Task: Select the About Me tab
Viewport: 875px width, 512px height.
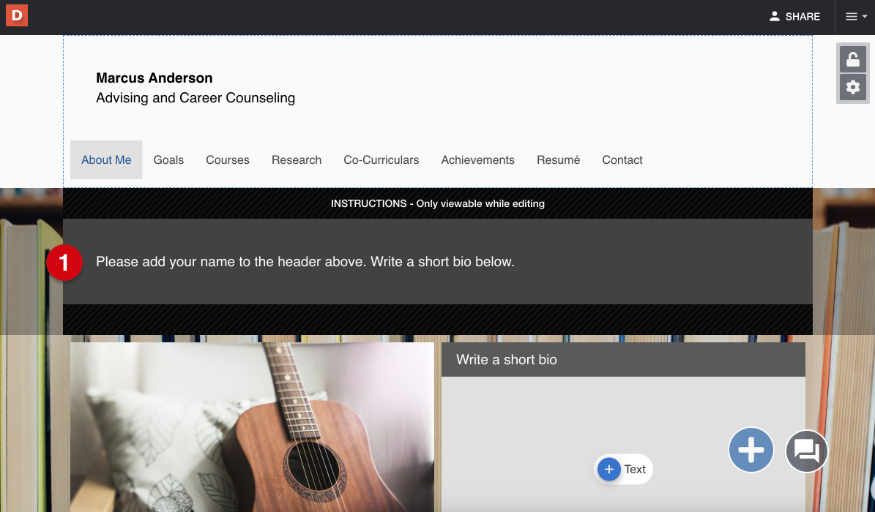Action: (106, 160)
